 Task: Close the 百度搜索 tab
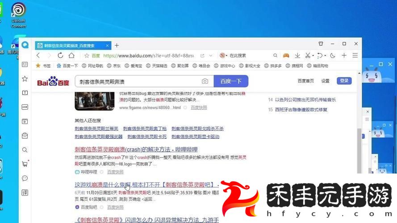coord(107,45)
